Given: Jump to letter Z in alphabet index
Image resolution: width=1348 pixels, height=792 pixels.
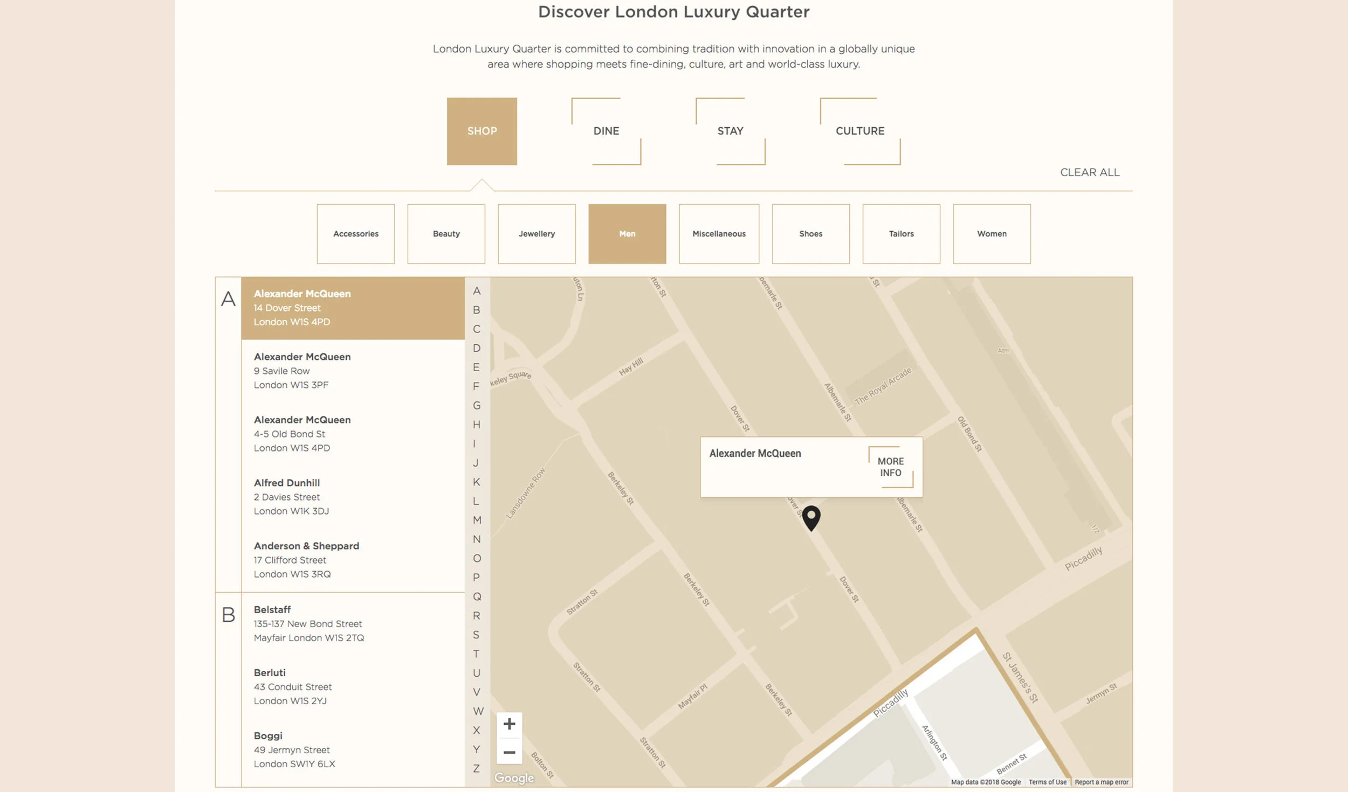Looking at the screenshot, I should 477,769.
